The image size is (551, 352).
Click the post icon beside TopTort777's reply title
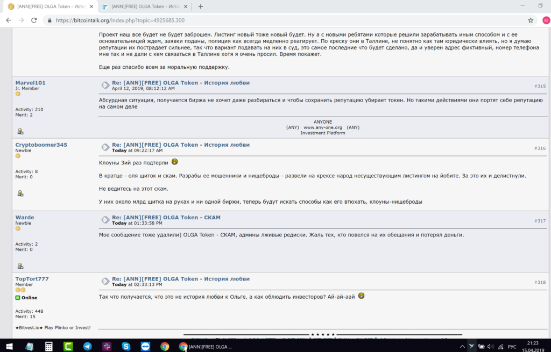pos(105,281)
